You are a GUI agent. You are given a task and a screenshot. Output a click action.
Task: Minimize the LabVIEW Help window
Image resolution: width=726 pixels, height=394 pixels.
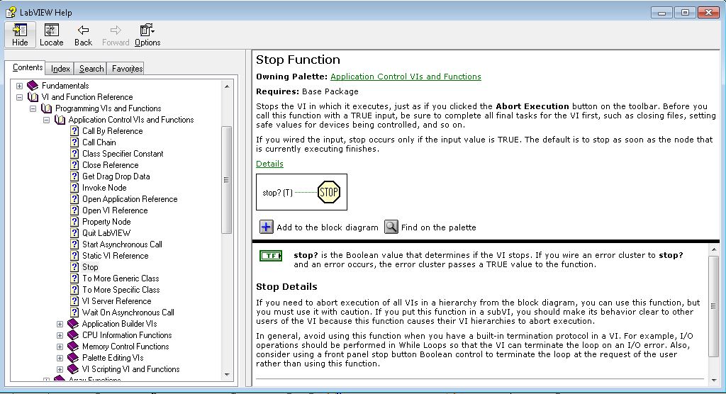point(661,13)
